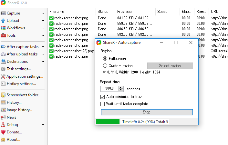Open Image history...

[19, 110]
